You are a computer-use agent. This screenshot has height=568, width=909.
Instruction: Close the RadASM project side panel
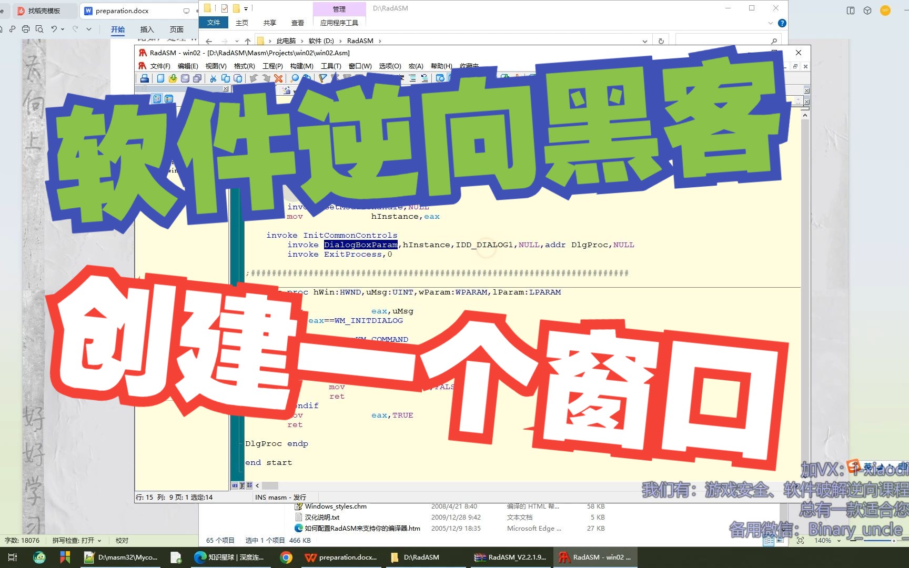tap(226, 89)
